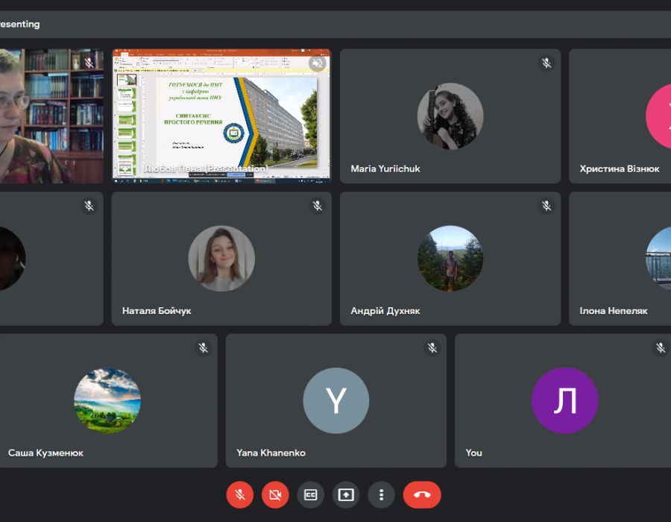Image resolution: width=671 pixels, height=522 pixels.
Task: Click muted mic icon on Maria Yuriichuk tile
Action: pyautogui.click(x=546, y=63)
